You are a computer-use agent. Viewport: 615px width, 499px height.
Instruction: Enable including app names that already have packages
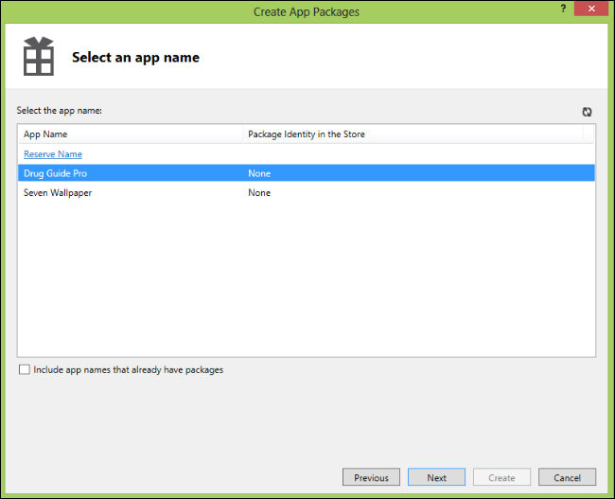click(25, 370)
